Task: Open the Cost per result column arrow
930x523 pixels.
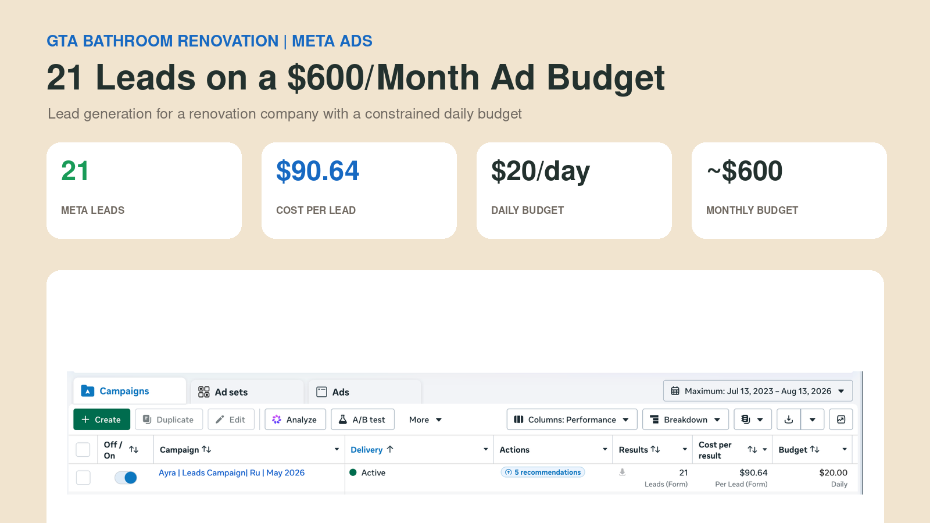Action: [765, 449]
